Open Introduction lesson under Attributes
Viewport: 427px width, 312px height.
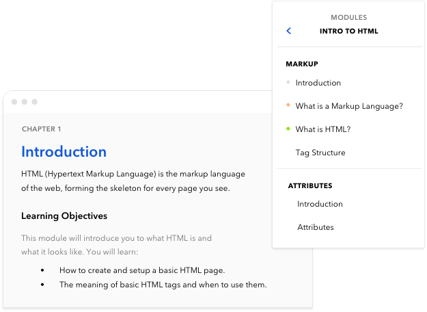[x=320, y=204]
